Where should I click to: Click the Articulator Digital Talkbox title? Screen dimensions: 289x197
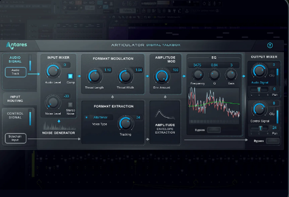click(146, 45)
